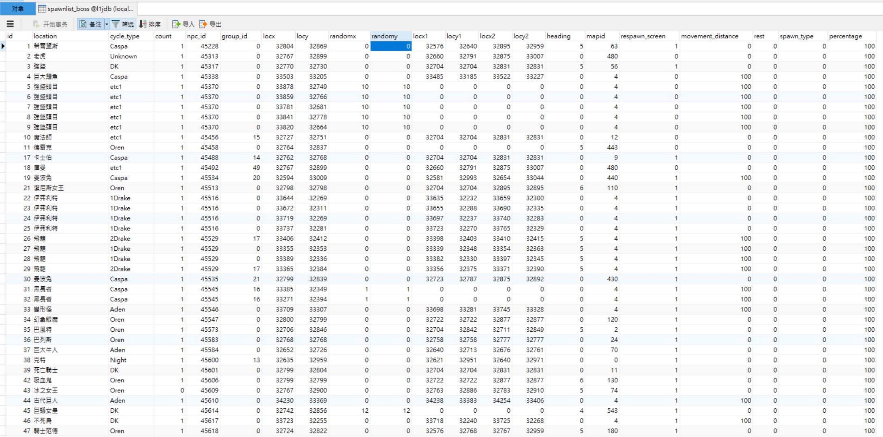Click the locy1 column header
The height and width of the screenshot is (437, 883).
(462, 36)
